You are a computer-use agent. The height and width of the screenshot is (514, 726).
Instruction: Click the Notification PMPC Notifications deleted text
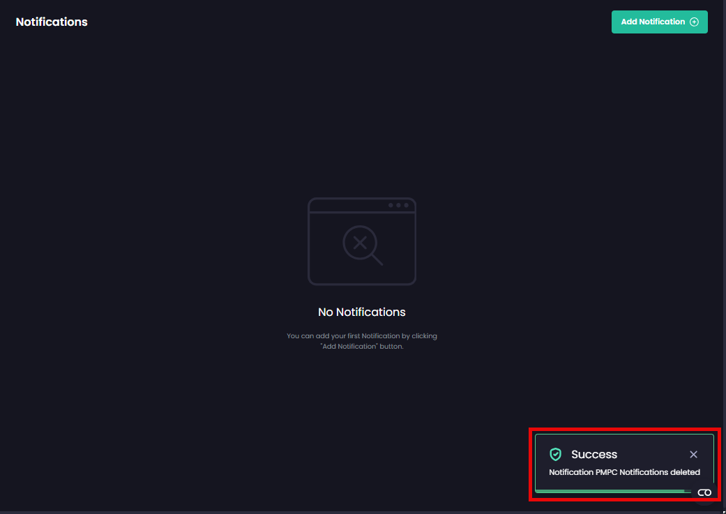tap(624, 472)
